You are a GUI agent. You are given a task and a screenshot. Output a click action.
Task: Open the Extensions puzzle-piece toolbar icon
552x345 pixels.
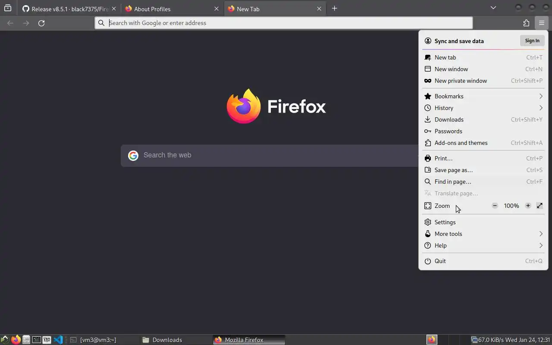click(526, 23)
